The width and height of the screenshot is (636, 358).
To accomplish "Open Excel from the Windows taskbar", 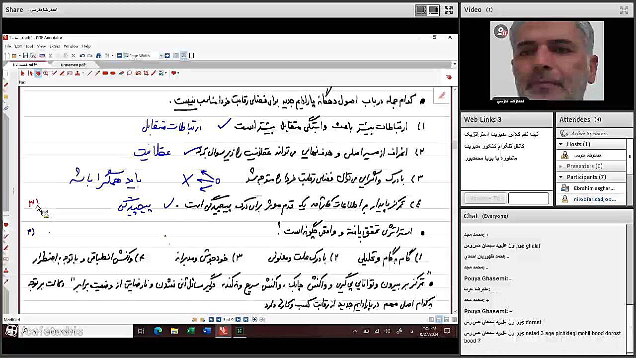I will tap(190, 331).
